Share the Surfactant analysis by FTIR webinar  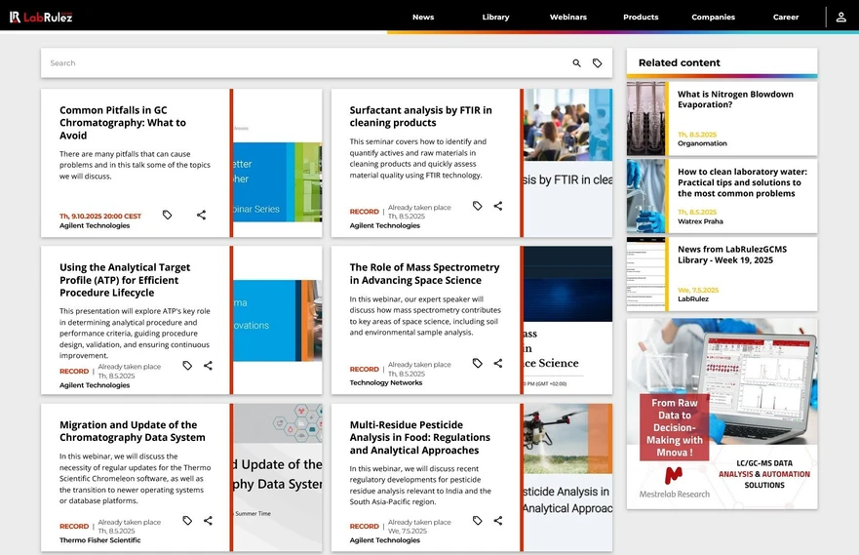498,206
